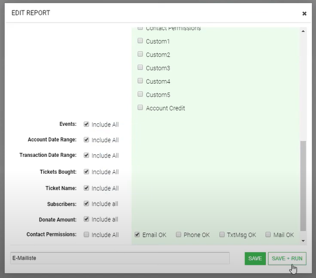Click the SAVE + RUN button

[287, 259]
